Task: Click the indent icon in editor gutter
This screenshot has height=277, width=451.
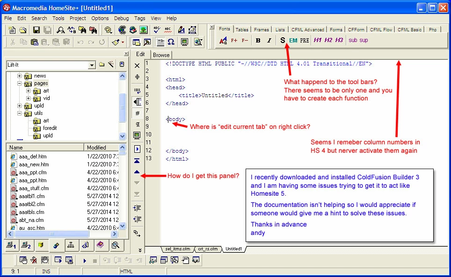Action: (x=137, y=208)
